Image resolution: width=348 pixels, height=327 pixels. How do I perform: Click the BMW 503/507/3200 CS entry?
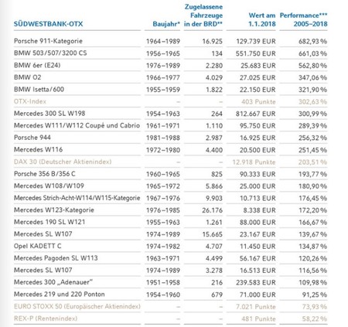pyautogui.click(x=50, y=53)
